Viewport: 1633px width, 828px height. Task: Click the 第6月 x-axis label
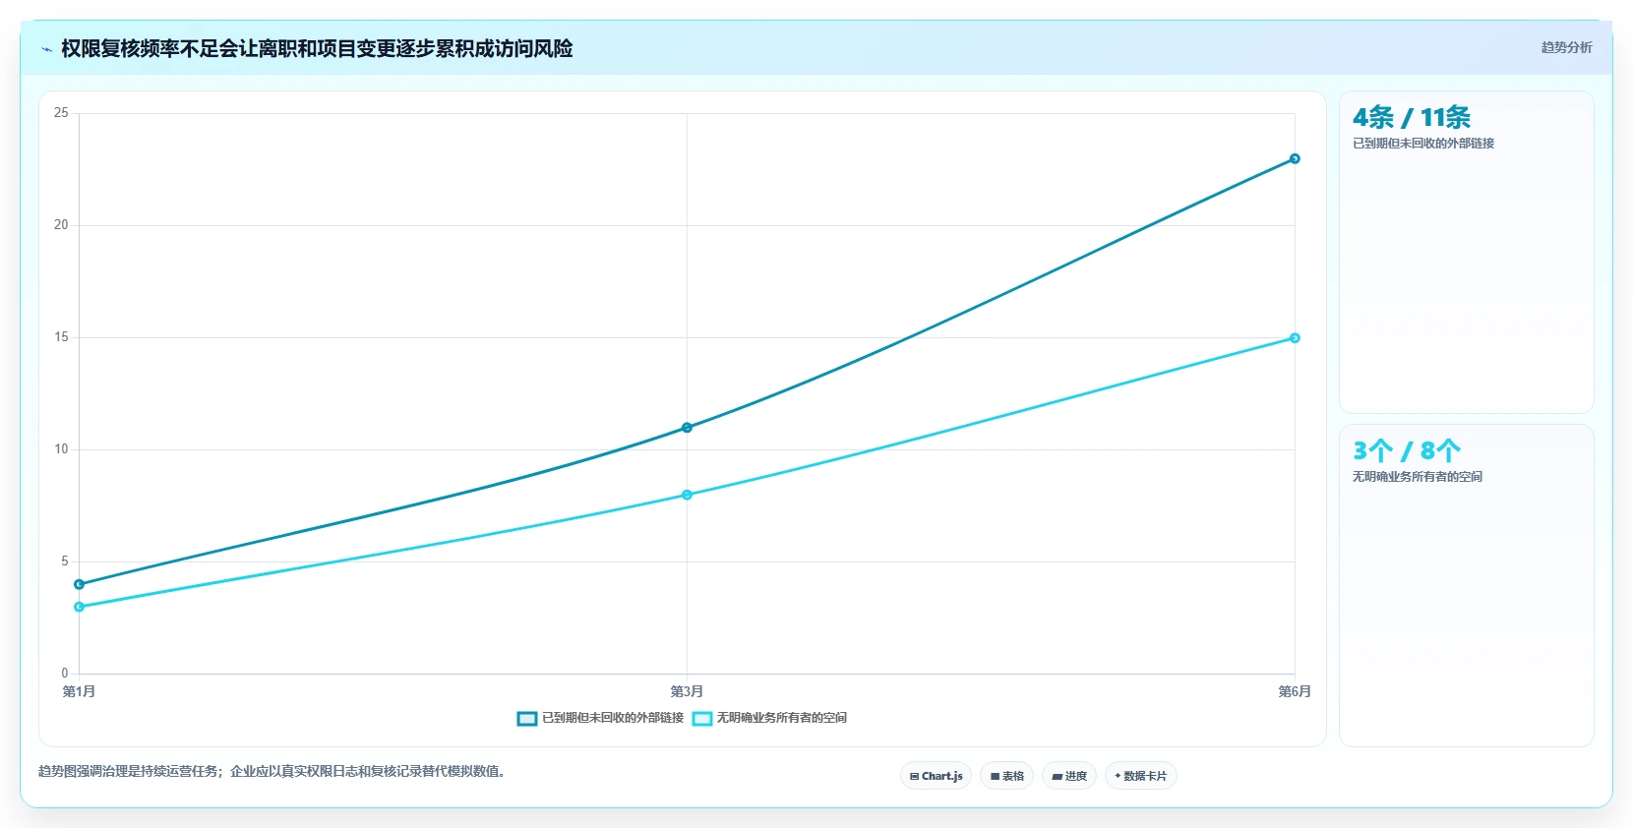(1295, 691)
